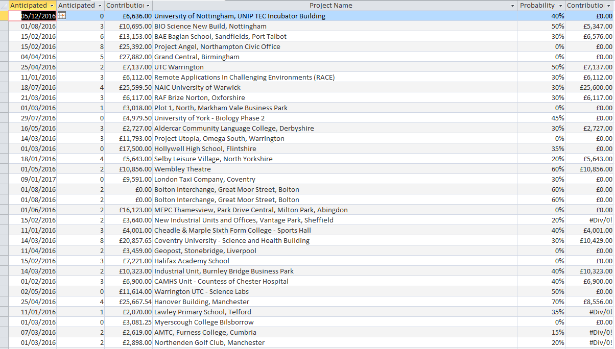615x349 pixels.
Task: Click the £27,882.00 contribution value
Action: [135, 57]
